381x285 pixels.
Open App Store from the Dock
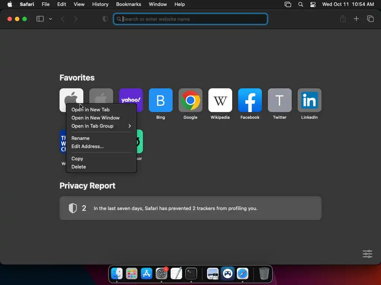[x=147, y=273]
